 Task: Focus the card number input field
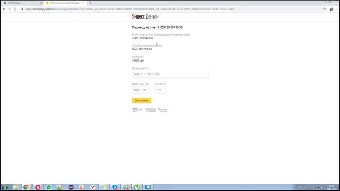(170, 74)
